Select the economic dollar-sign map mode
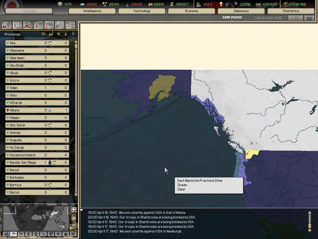318x239 pixels. (28, 234)
